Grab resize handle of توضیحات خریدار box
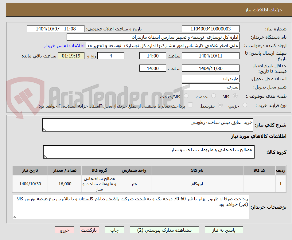 [15, 217]
